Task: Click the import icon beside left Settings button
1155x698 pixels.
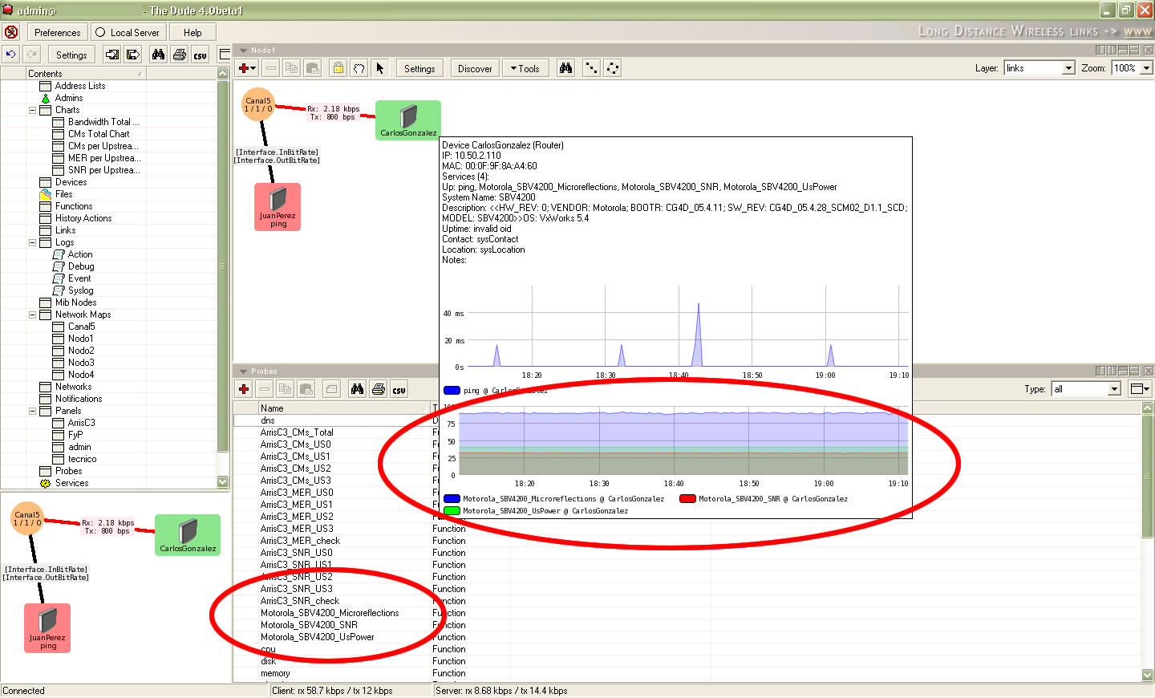Action: (112, 55)
